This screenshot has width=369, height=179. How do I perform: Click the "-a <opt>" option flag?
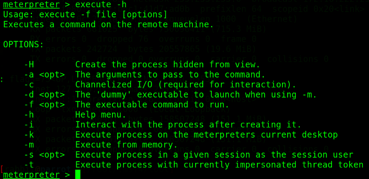point(44,75)
